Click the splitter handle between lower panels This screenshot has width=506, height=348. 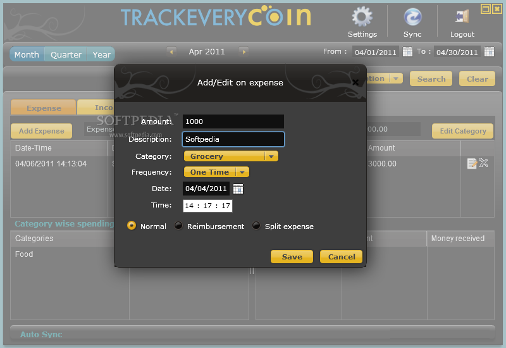[252, 271]
